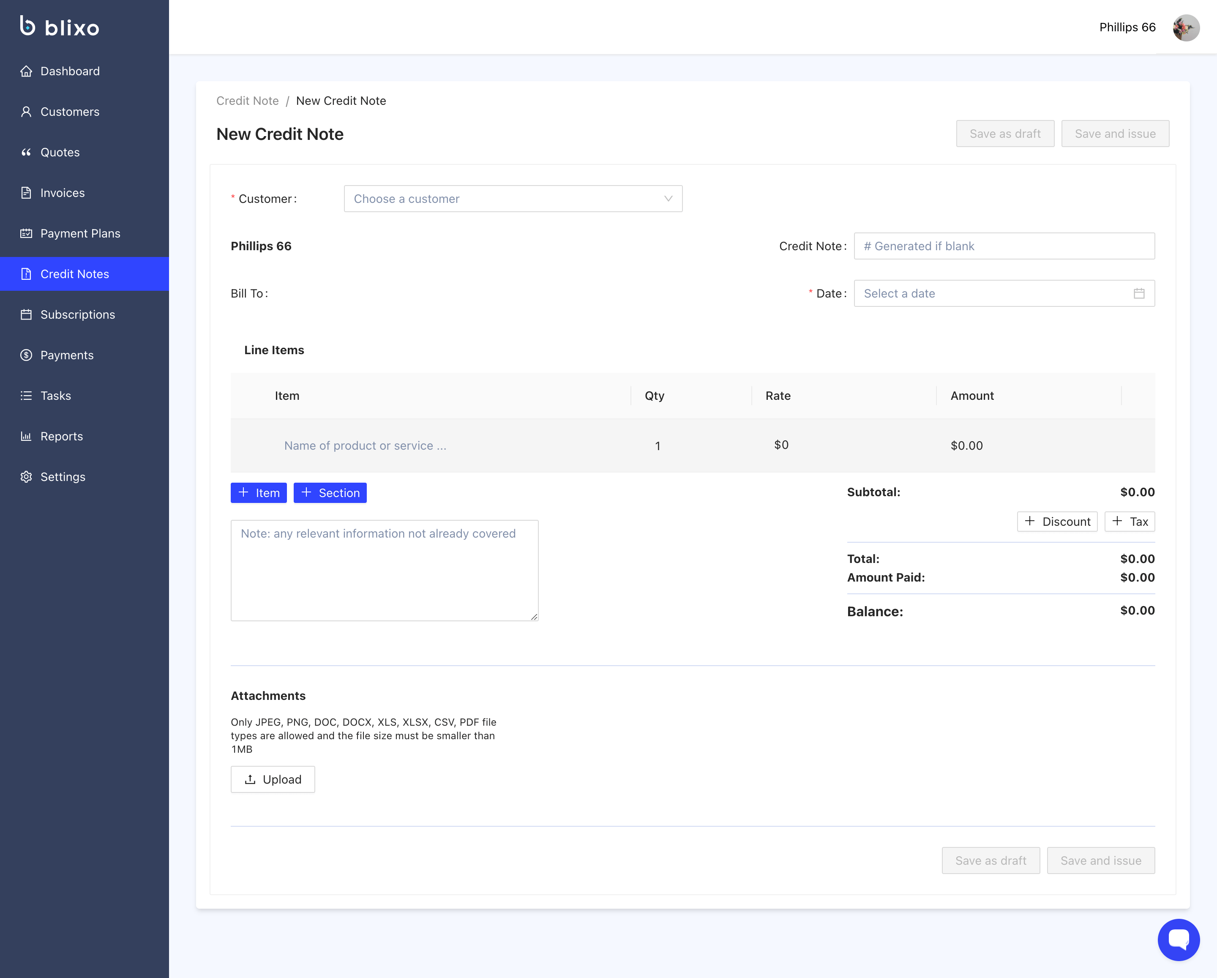This screenshot has height=978, width=1217.
Task: Click the Customers person icon
Action: [x=26, y=112]
